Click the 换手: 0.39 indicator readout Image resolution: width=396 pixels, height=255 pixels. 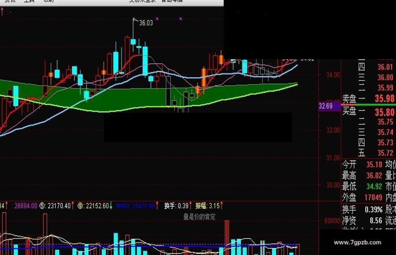[177, 206]
